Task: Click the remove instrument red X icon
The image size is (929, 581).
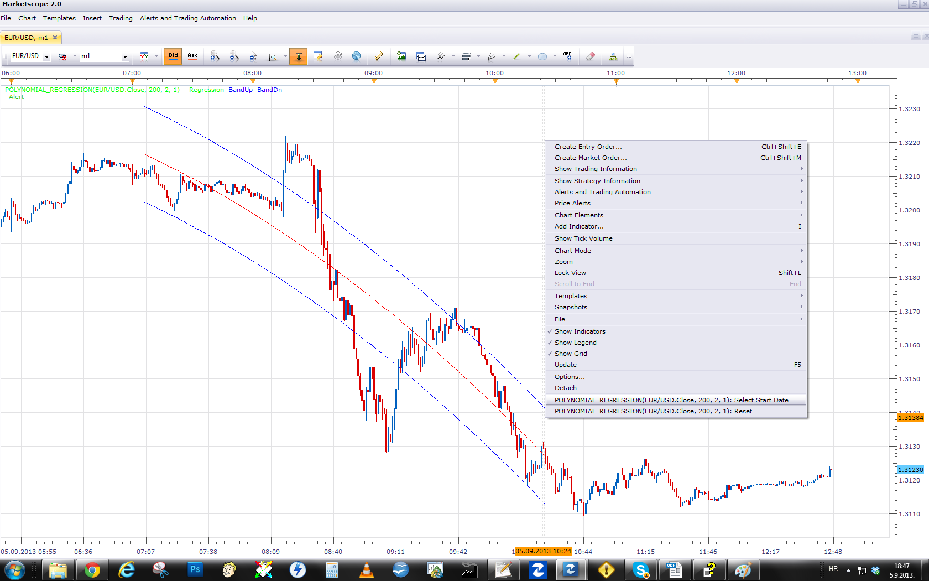Action: 62,56
